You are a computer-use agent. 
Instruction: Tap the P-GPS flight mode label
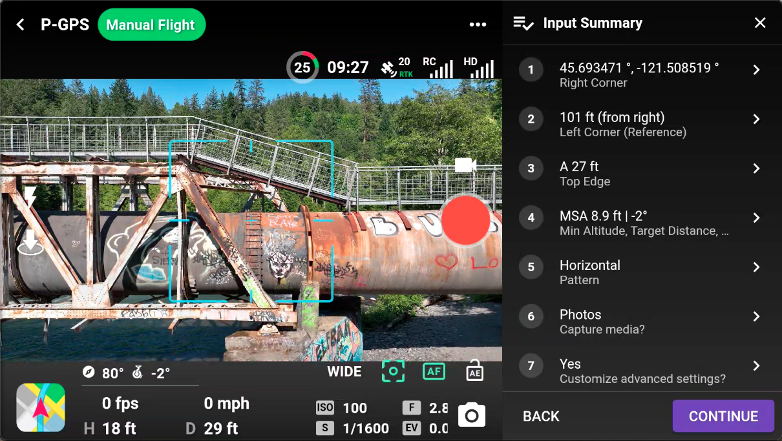pos(65,25)
